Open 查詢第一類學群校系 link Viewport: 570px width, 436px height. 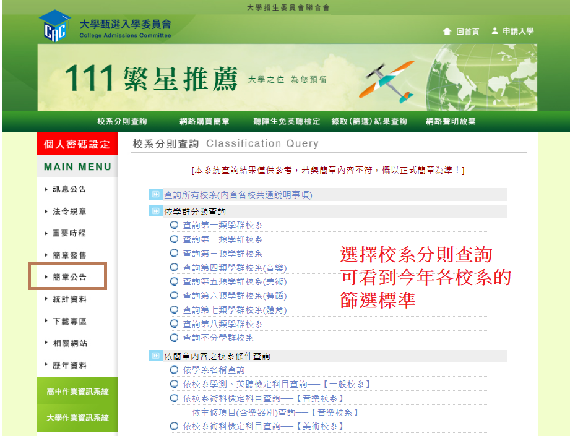point(222,225)
